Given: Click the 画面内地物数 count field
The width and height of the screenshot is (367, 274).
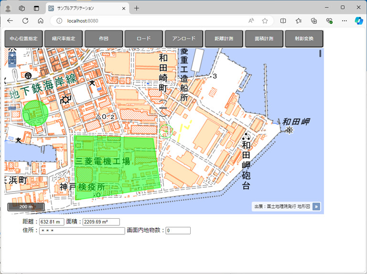Looking at the screenshot, I should tap(178, 231).
